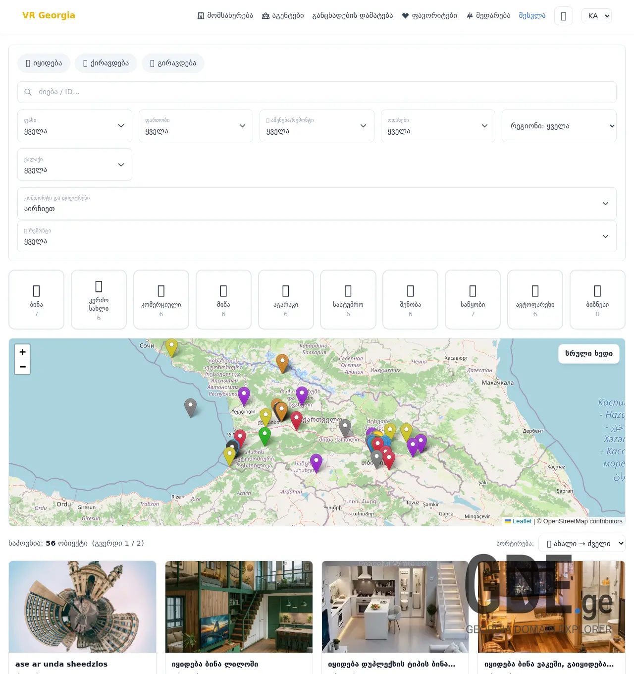
Task: Open the რეგიონი: ყველა select
Action: 559,126
